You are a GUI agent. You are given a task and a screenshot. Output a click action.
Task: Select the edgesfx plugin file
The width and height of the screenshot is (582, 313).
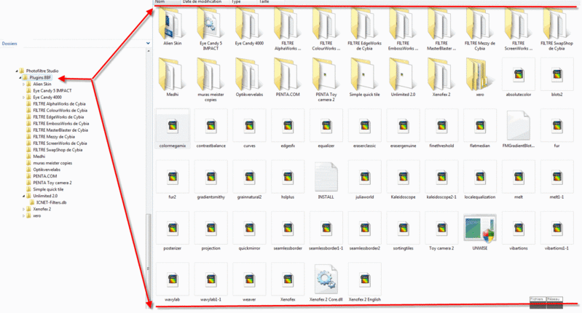288,126
